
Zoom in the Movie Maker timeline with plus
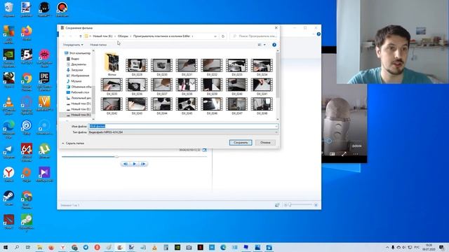(316, 205)
